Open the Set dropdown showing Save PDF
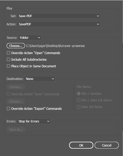 [59, 16]
